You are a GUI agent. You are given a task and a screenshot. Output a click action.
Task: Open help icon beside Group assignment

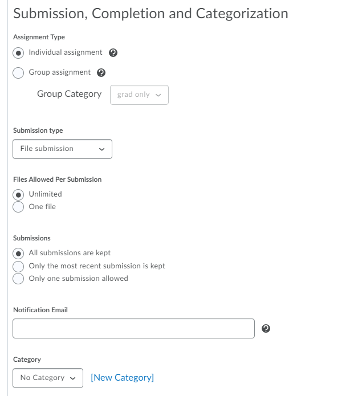click(x=101, y=73)
